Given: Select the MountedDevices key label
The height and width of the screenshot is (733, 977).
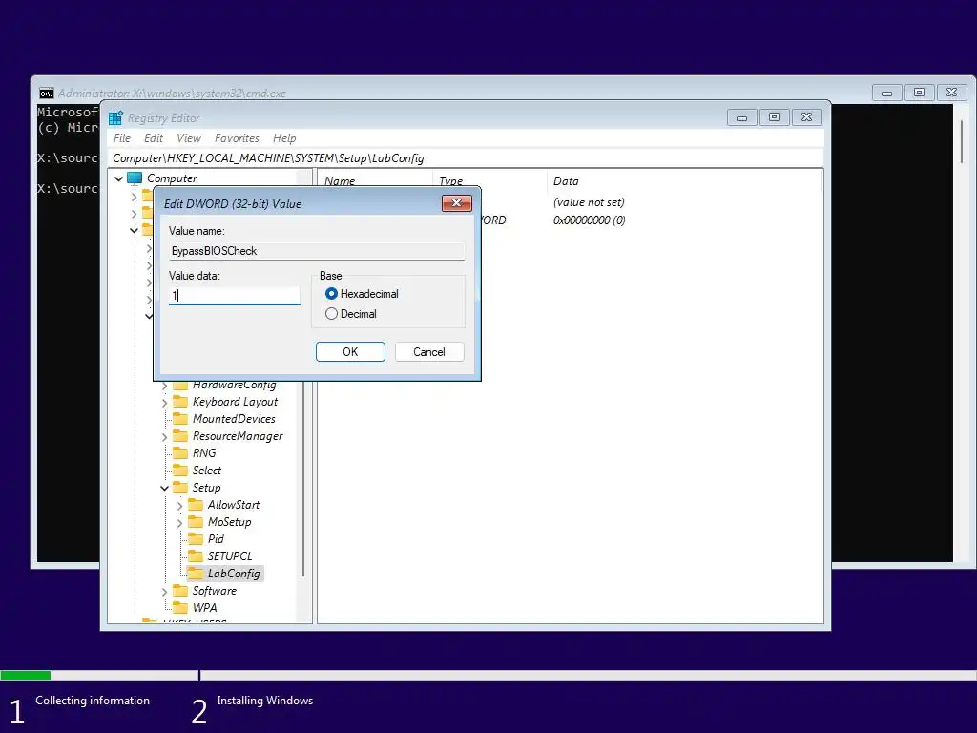Looking at the screenshot, I should click(x=234, y=419).
